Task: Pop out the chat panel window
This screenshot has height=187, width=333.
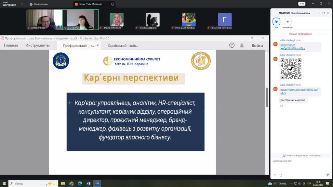Action: [324, 13]
